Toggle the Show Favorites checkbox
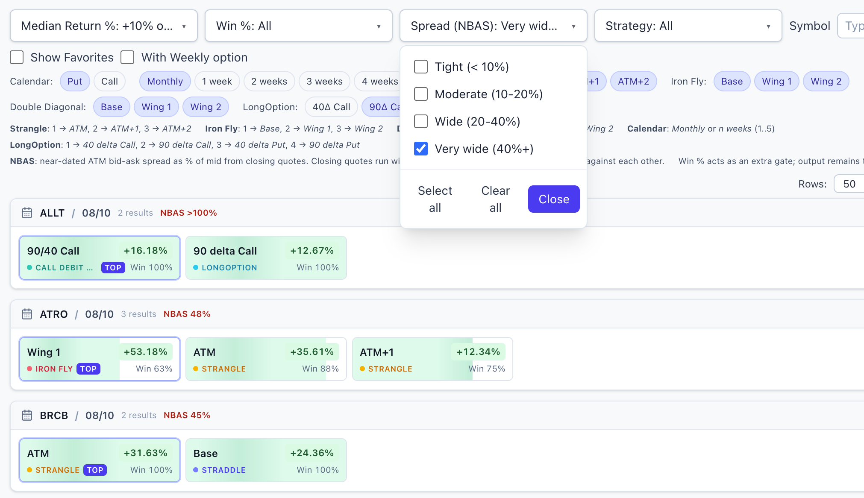Image resolution: width=864 pixels, height=498 pixels. click(17, 57)
